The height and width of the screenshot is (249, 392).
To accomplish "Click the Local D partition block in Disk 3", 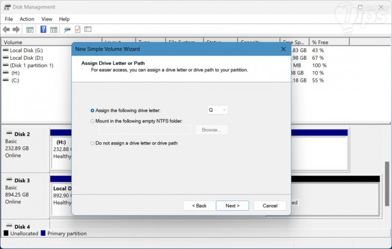I will coord(62,199).
